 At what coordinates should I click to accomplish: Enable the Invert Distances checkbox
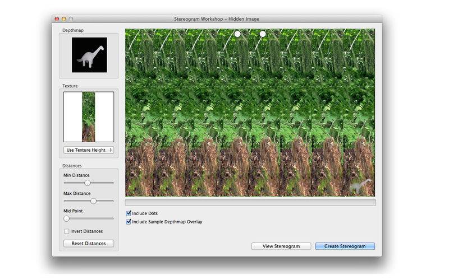tap(66, 231)
